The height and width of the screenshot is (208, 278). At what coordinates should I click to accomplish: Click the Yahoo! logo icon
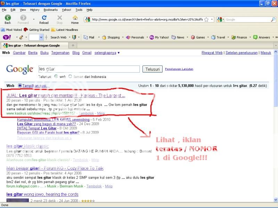pyautogui.click(x=7, y=37)
